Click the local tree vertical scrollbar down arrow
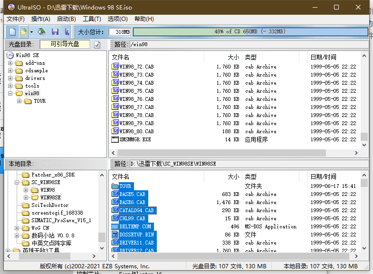This screenshot has width=373, height=274. tap(102, 248)
